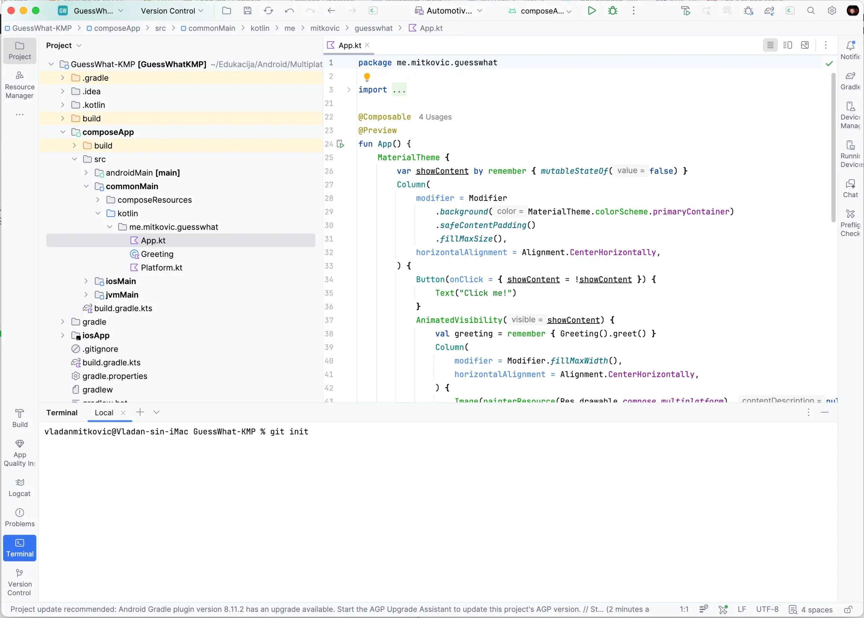Open Platform.kt from the project tree
Image resolution: width=864 pixels, height=618 pixels.
161,267
